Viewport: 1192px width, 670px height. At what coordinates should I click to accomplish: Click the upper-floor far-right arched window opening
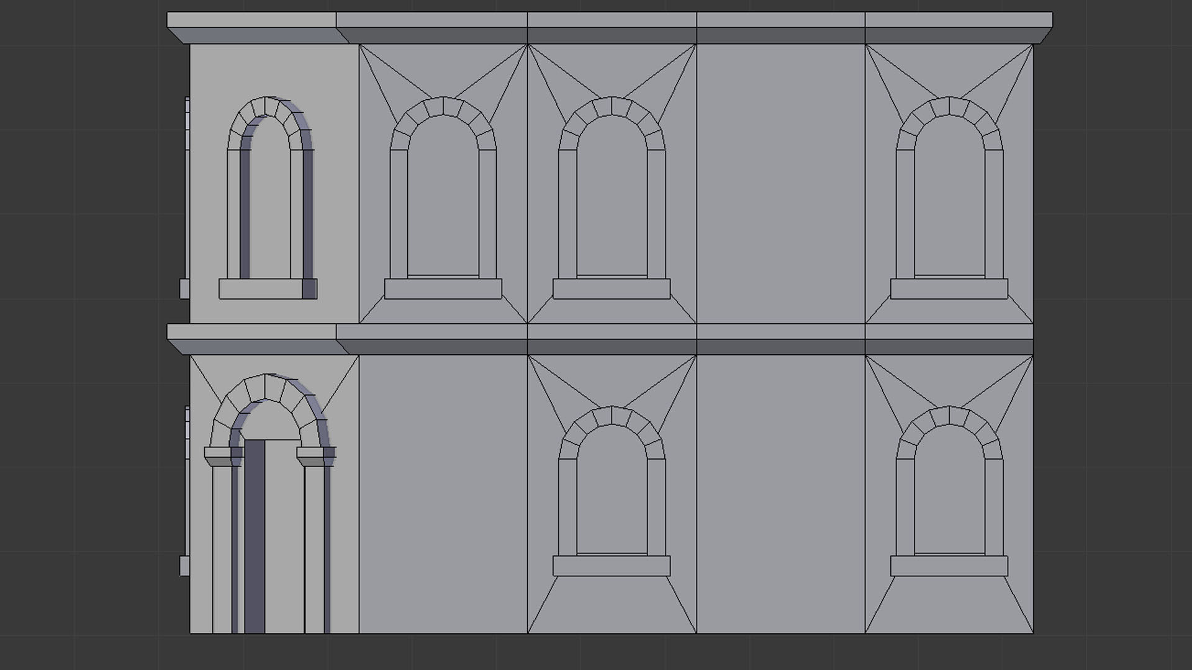coord(949,195)
